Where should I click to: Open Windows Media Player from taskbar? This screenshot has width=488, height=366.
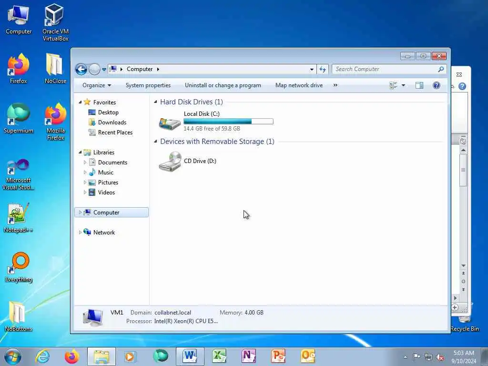point(130,356)
